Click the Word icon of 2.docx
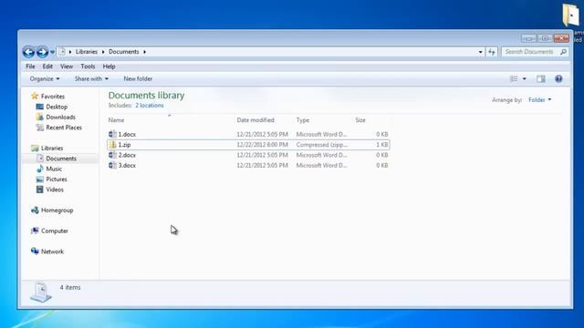This screenshot has height=328, width=584. [112, 155]
